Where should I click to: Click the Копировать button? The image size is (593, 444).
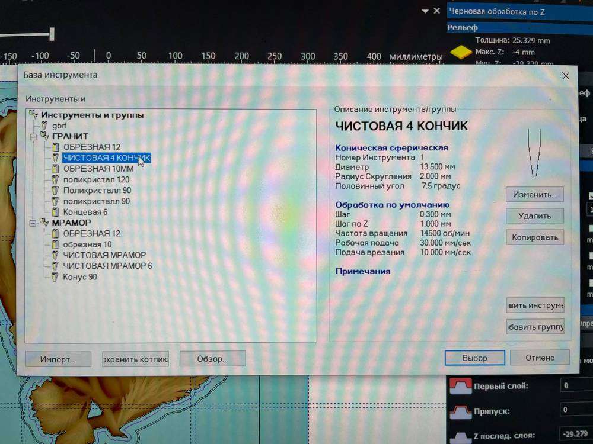tap(534, 237)
